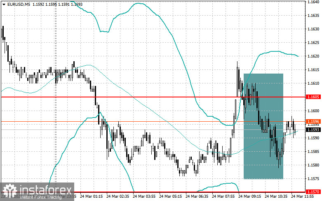The image size is (322, 201).
Task: Click the 24 Mar 03:55 time label
Action: [144, 196]
